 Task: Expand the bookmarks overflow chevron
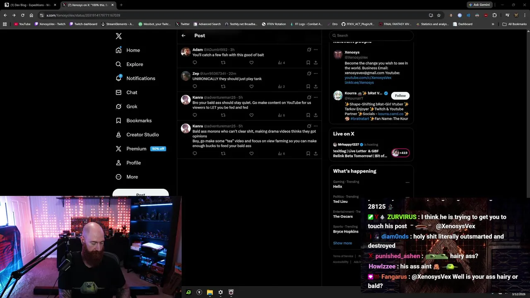click(x=493, y=24)
